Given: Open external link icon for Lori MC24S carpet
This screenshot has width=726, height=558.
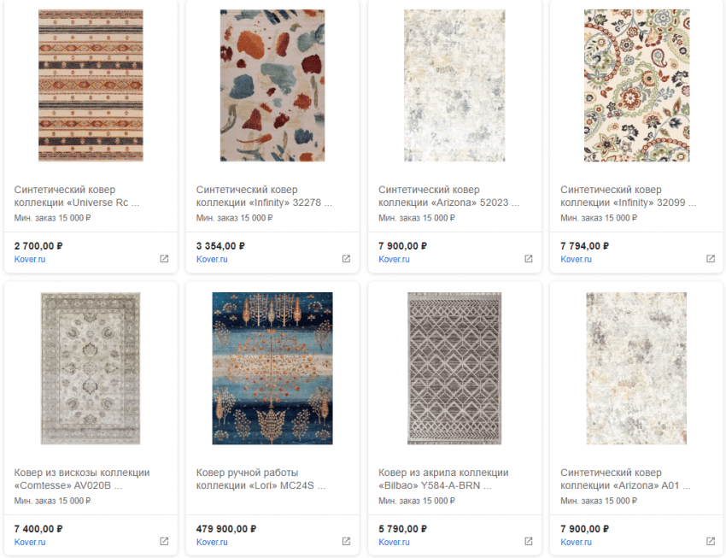Looking at the screenshot, I should [346, 542].
